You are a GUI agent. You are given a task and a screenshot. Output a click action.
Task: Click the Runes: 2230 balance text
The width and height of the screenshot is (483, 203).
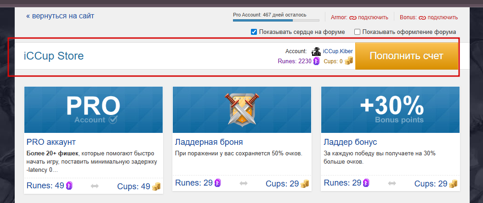(295, 61)
